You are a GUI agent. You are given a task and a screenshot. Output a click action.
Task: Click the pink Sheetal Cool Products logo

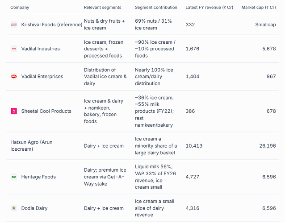[x=14, y=111]
